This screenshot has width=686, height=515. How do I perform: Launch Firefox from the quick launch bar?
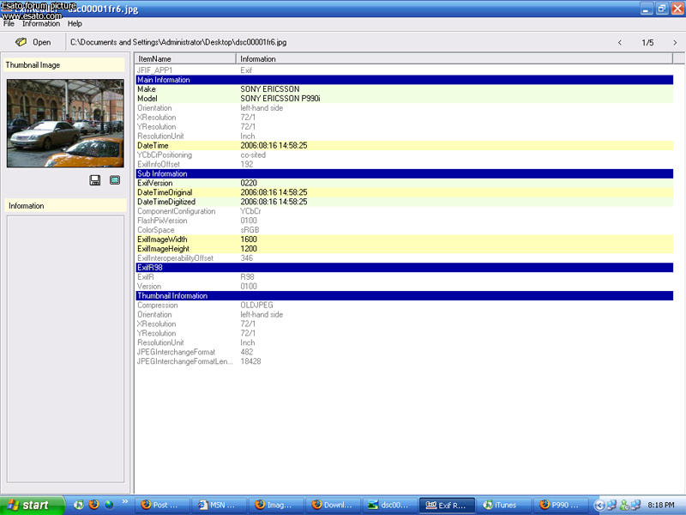tap(93, 505)
